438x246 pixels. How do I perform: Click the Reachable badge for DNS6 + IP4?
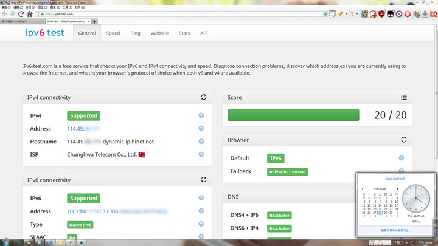pos(279,228)
